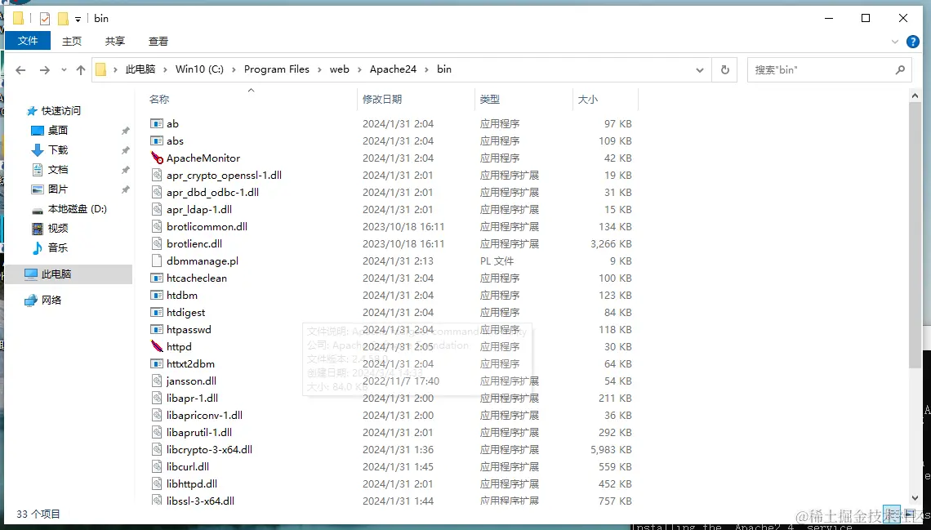Screen dimensions: 931x530
Task: Expand the ribbon chevron
Action: pyautogui.click(x=895, y=42)
